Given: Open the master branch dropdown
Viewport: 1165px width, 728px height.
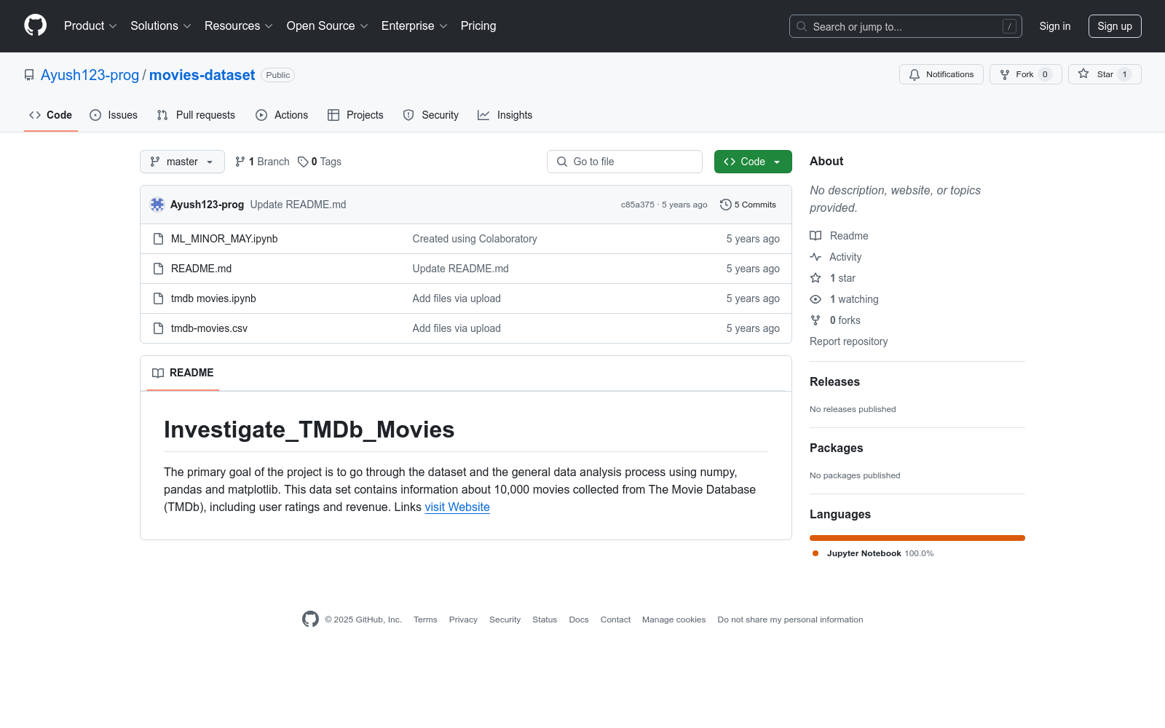Looking at the screenshot, I should tap(182, 162).
